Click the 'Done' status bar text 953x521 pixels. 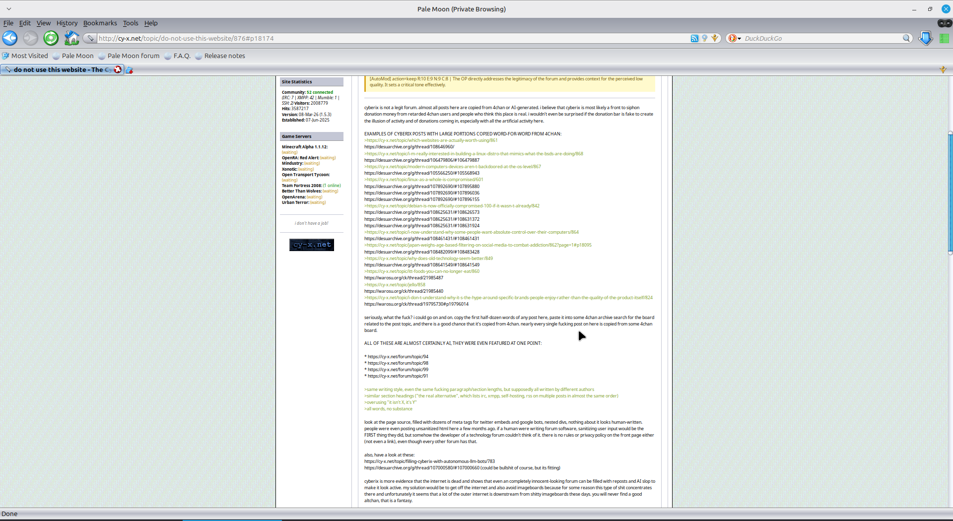pos(9,514)
